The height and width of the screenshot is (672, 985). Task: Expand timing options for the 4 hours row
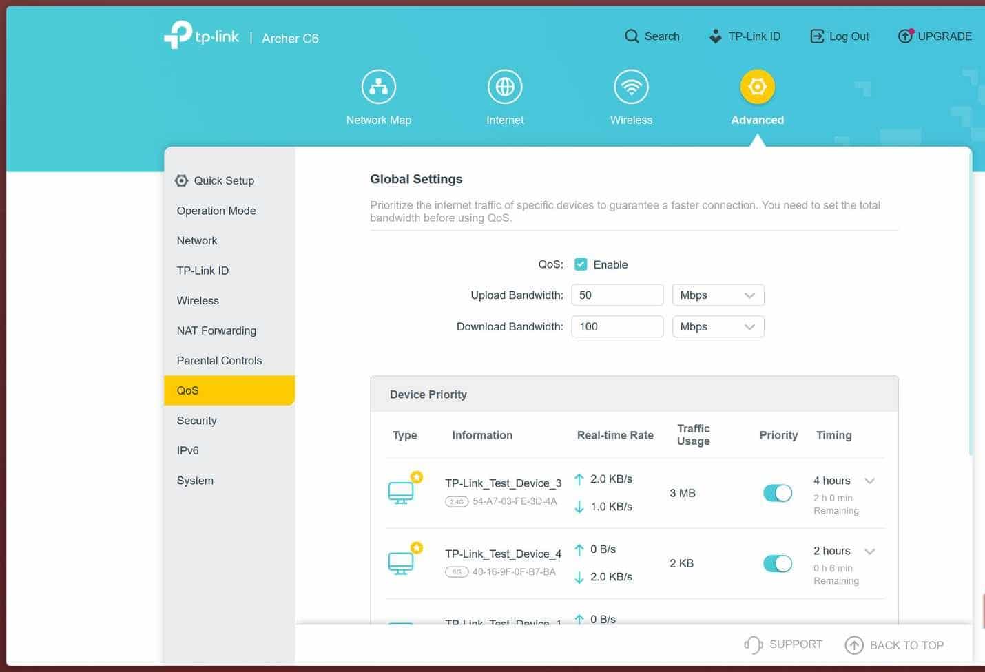pyautogui.click(x=870, y=481)
